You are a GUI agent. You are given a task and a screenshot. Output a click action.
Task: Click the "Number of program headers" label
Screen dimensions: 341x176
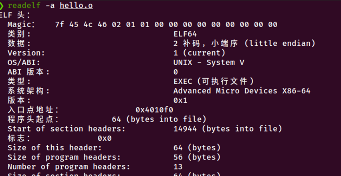pyautogui.click(x=69, y=167)
